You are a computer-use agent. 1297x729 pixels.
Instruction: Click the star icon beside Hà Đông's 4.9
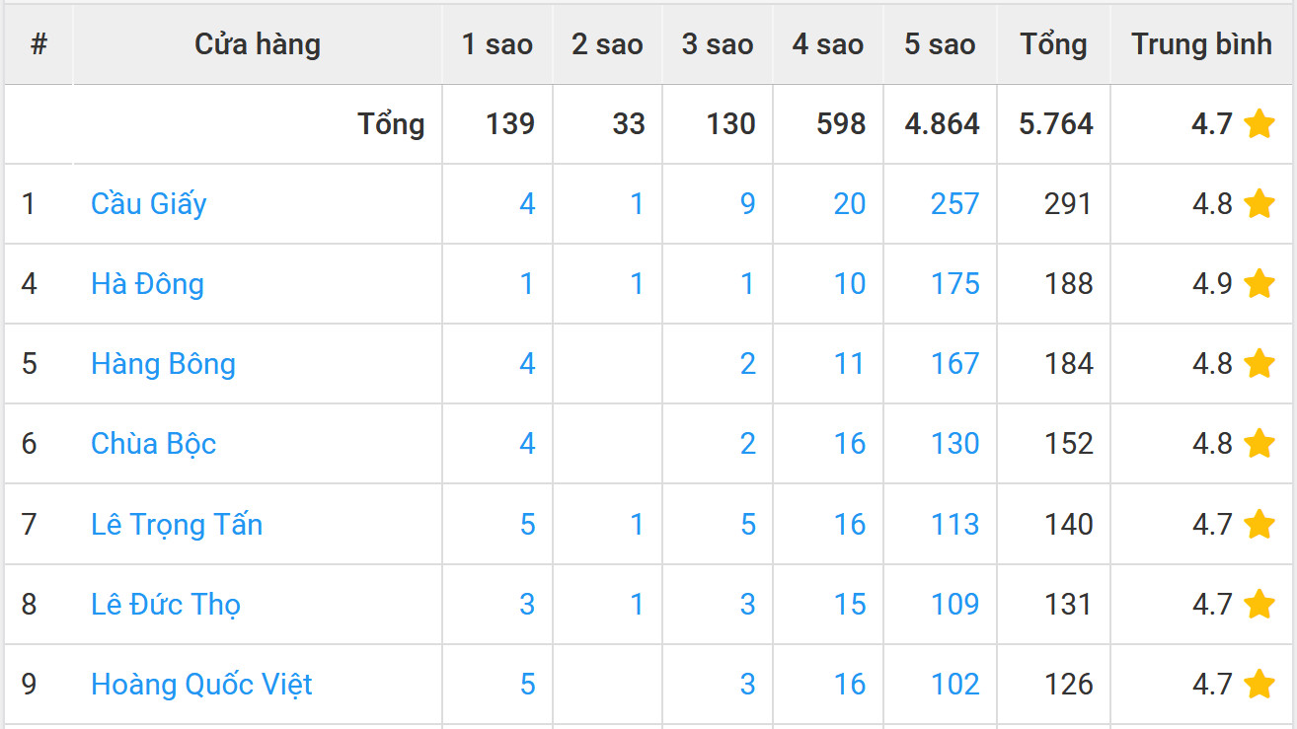click(1259, 284)
